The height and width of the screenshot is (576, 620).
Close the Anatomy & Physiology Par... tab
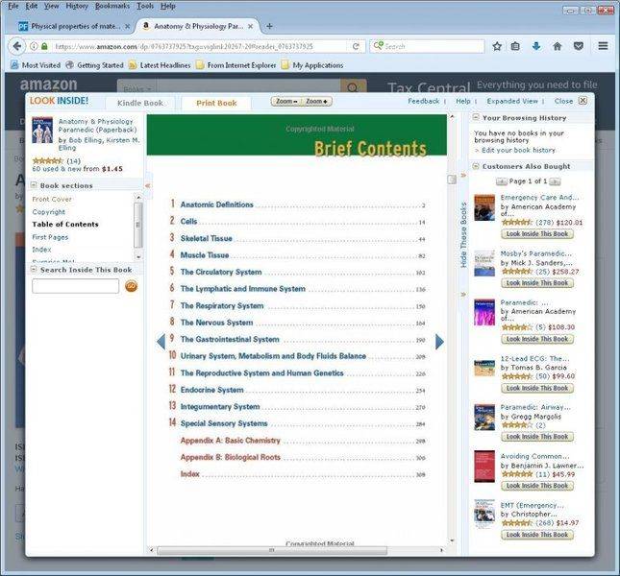tap(250, 27)
